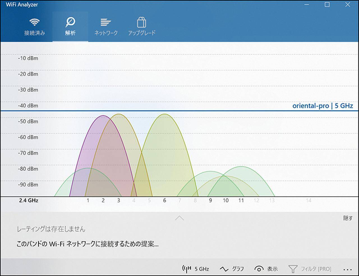The image size is (359, 276).
Task: Open the Upgrade (アップグレード) shopping bag tab
Action: (x=142, y=27)
